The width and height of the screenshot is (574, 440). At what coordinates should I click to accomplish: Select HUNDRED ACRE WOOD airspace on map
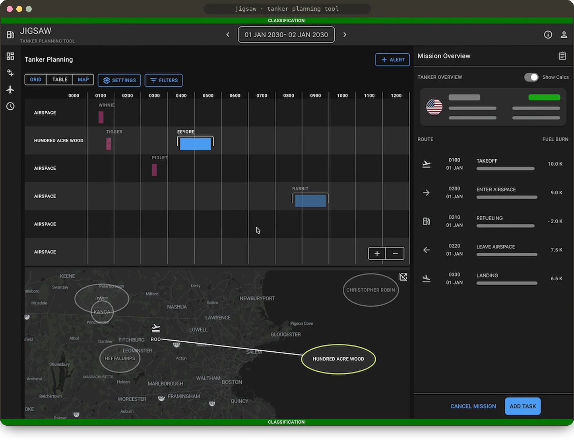click(338, 359)
